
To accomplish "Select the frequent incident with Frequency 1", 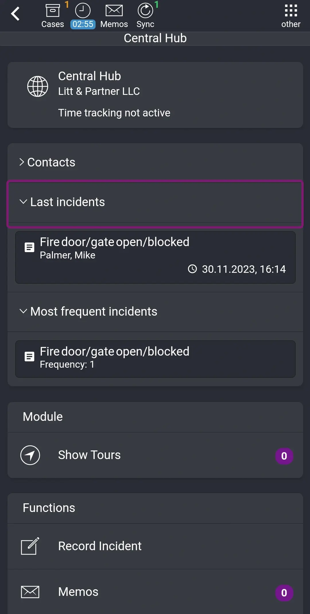I will [155, 359].
